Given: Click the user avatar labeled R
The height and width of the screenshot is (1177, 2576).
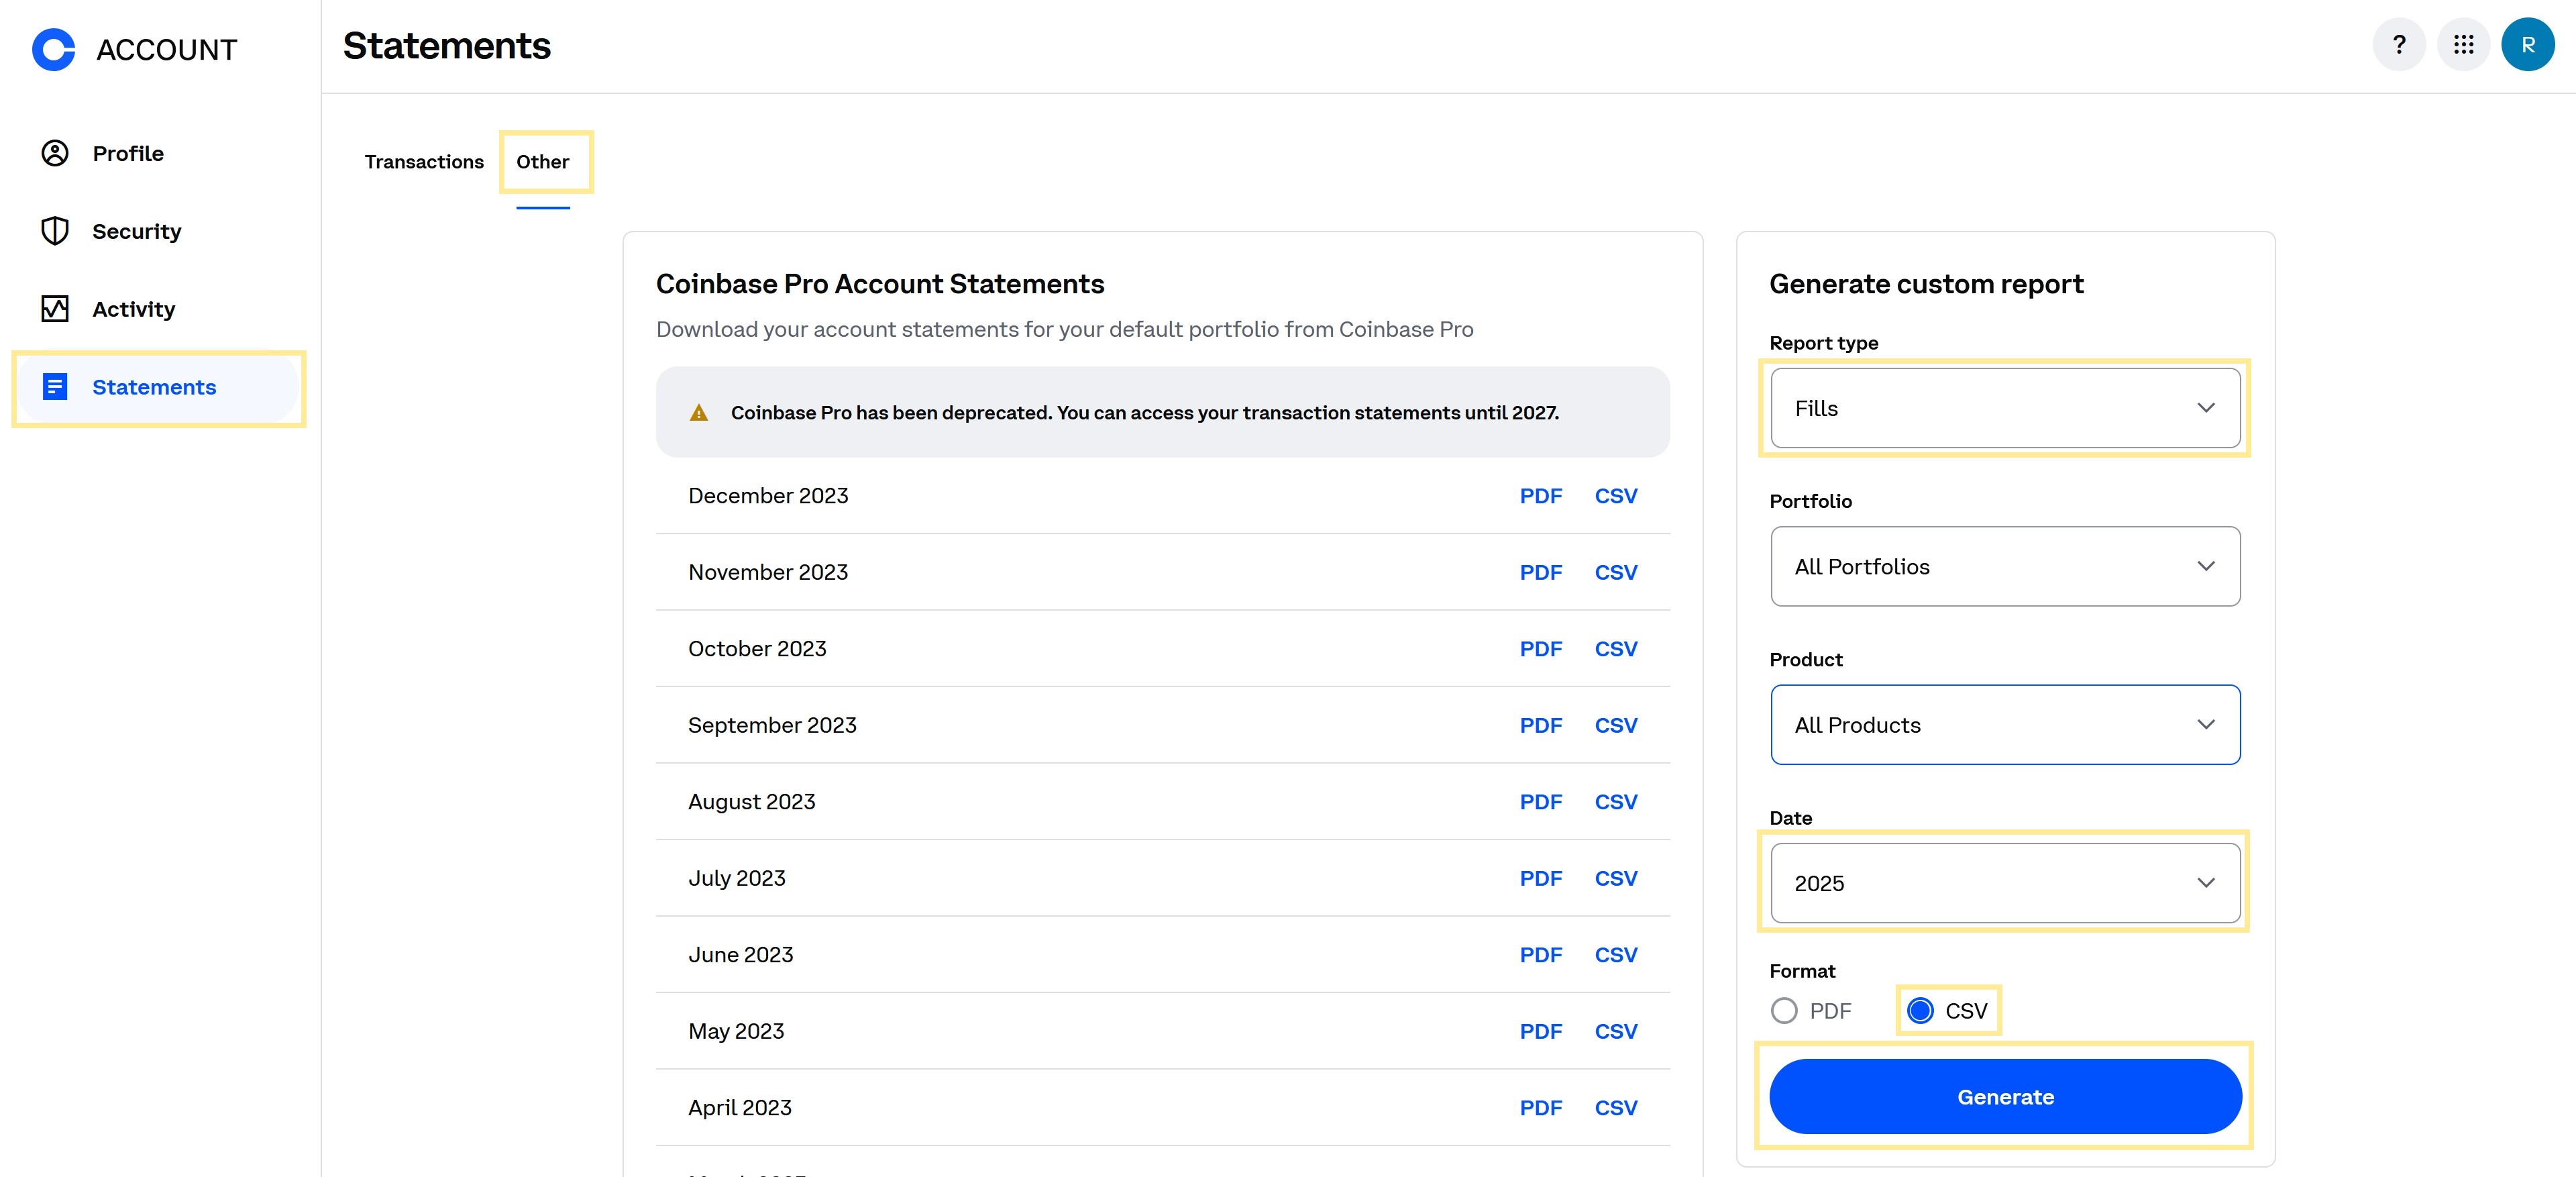Looking at the screenshot, I should 2527,45.
